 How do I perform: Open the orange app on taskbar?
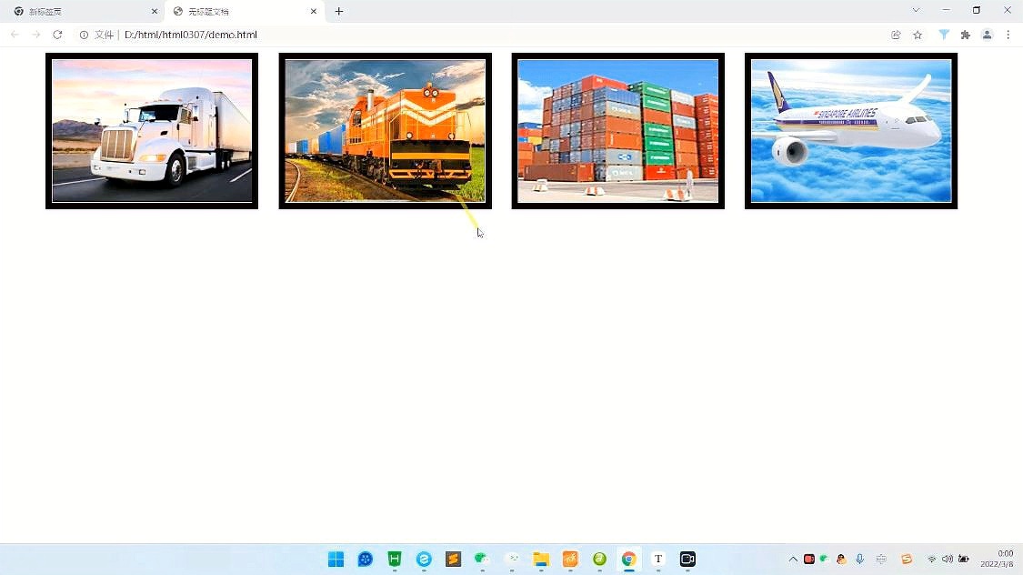point(570,560)
